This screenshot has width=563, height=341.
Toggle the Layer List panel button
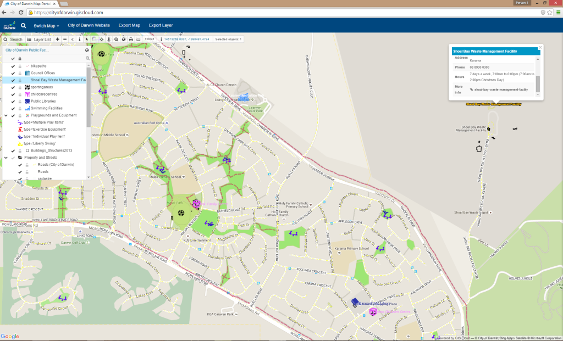coord(39,40)
